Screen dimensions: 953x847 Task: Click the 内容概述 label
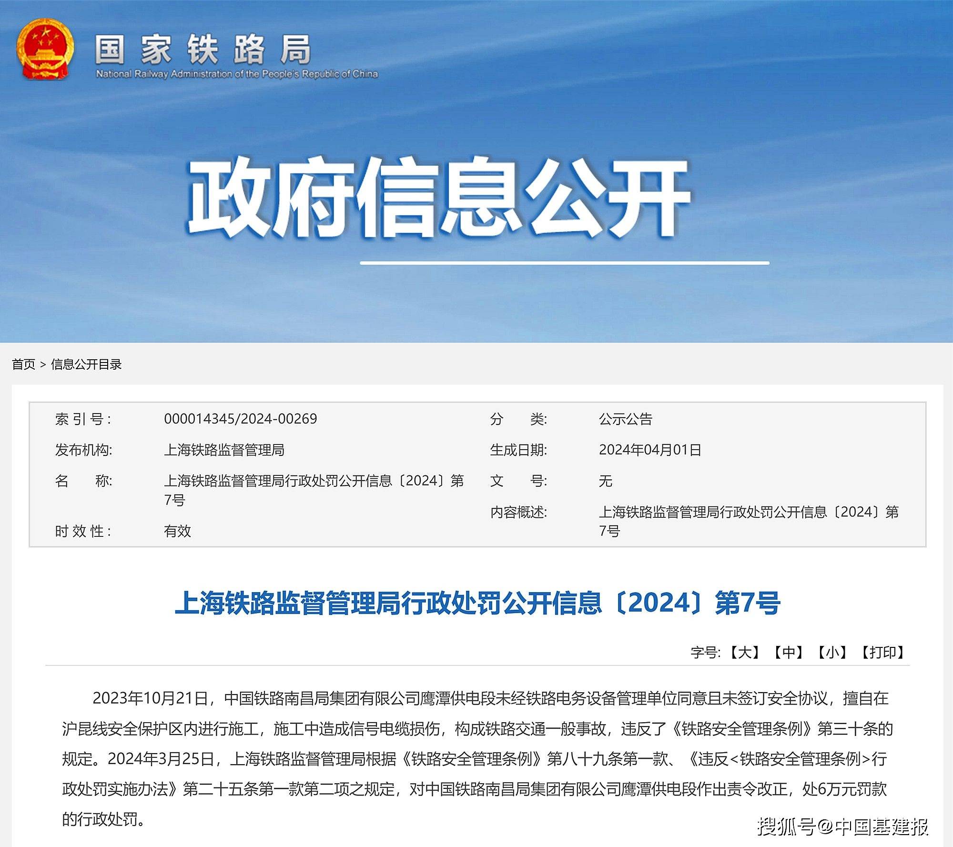pyautogui.click(x=518, y=512)
